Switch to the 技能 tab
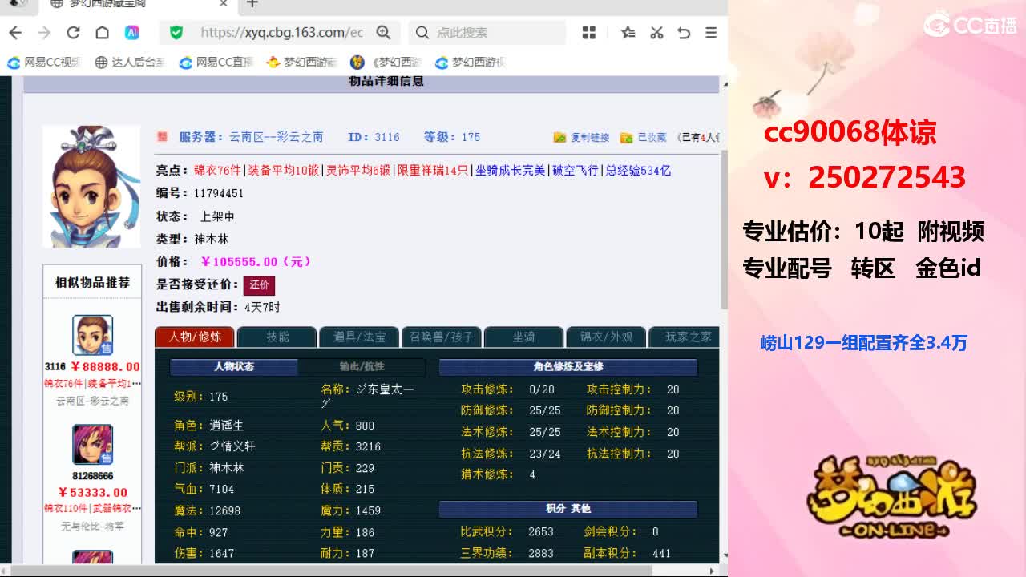The width and height of the screenshot is (1026, 577). point(277,337)
